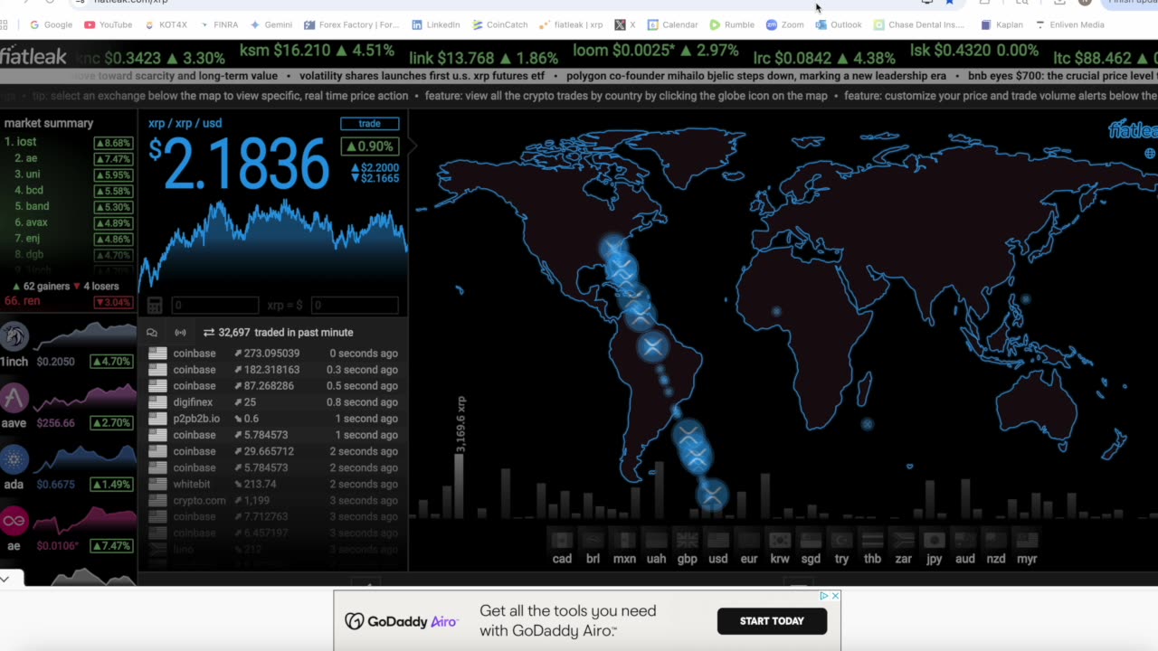Screen dimensions: 1158x651
Task: Select the eur currency flag
Action: click(748, 540)
